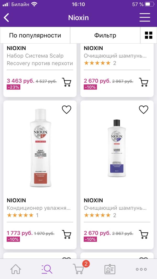Add the 1 773 руб. conditioner to cart
Viewport: 157px width, 279px height.
pos(66,234)
